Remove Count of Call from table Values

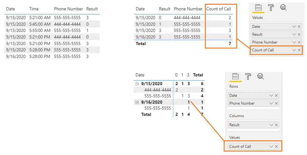[x=299, y=50]
